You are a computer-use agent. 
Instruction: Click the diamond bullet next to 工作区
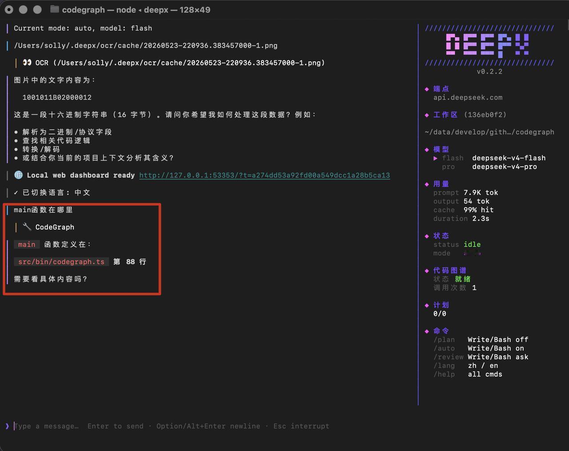click(x=427, y=115)
